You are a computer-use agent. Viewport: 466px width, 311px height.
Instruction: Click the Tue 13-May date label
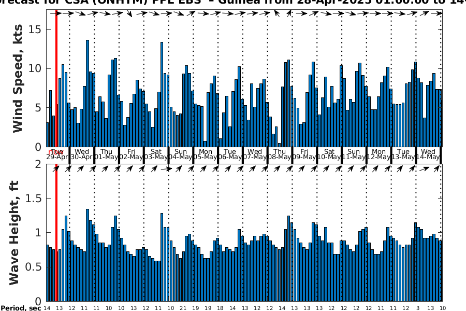pyautogui.click(x=403, y=154)
